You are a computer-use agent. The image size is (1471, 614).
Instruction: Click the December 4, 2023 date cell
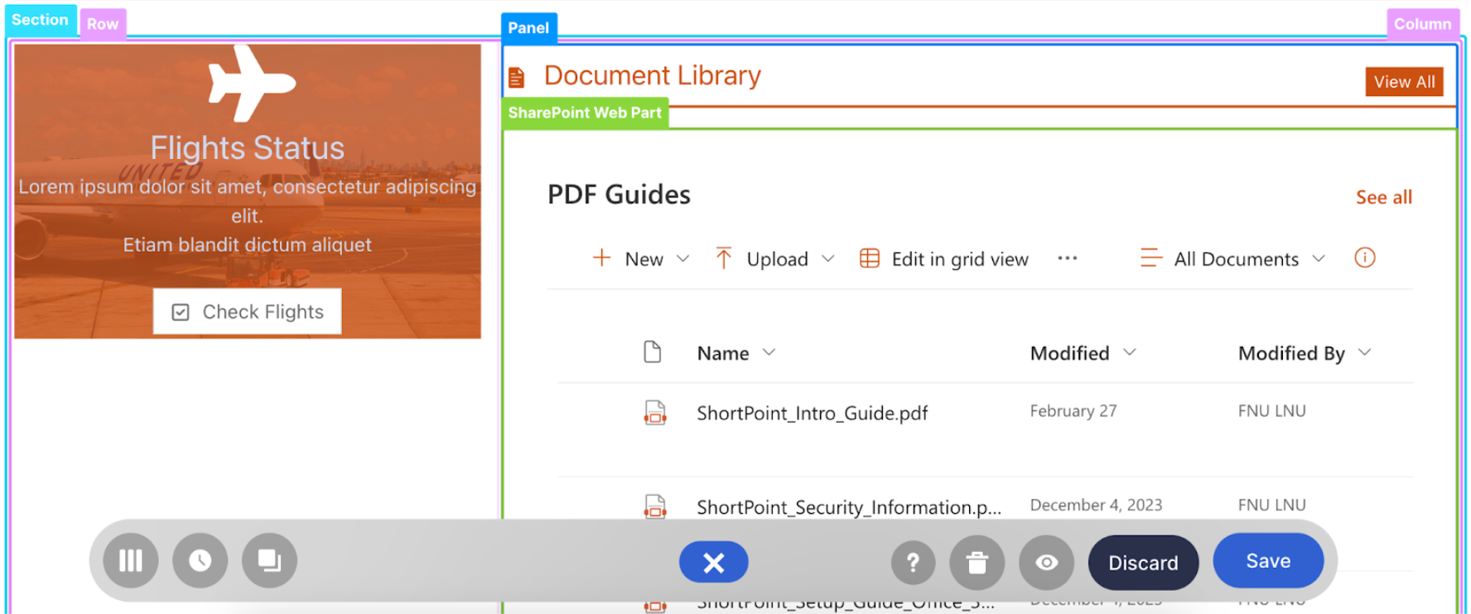[x=1096, y=505]
